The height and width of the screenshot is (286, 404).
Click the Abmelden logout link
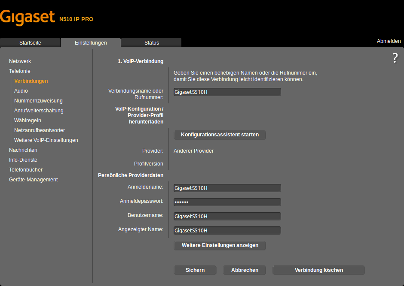(x=389, y=41)
